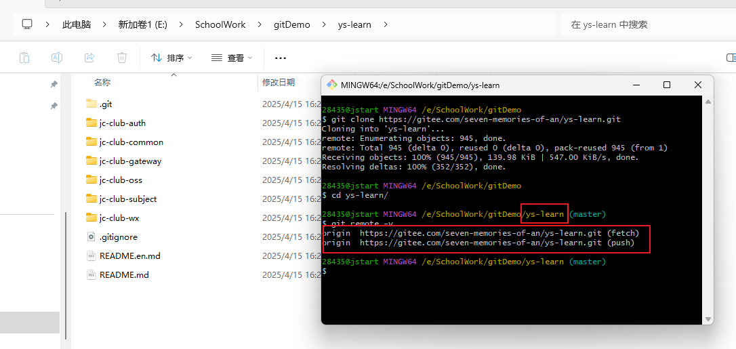Click the origin fetch URL line in terminal
This screenshot has width=736, height=349.
coord(481,232)
